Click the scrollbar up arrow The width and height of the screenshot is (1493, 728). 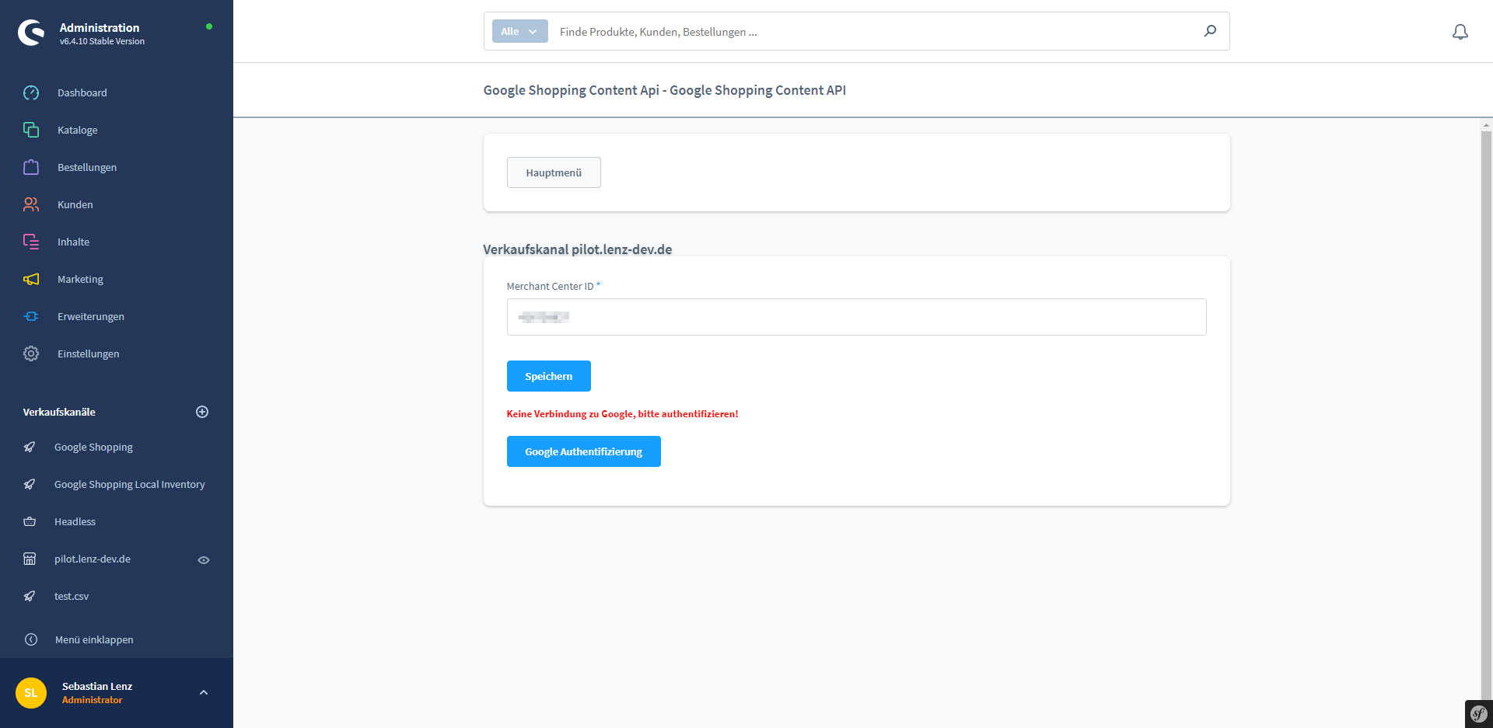pos(1487,124)
